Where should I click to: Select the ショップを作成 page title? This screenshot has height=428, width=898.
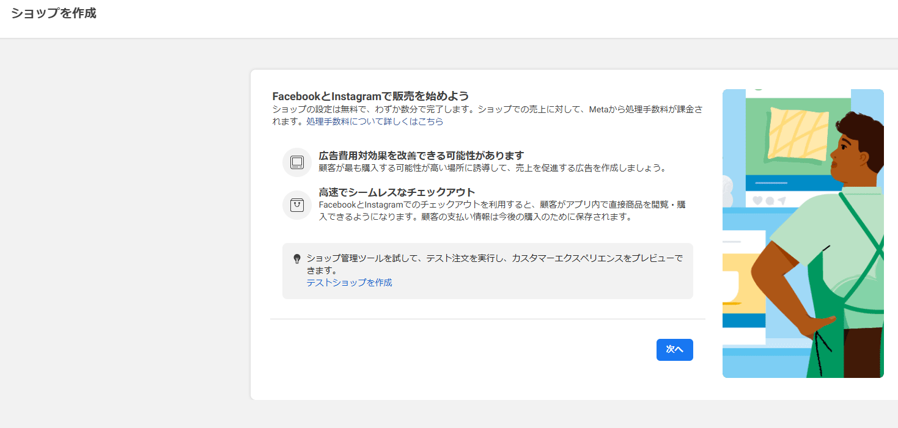(x=54, y=13)
